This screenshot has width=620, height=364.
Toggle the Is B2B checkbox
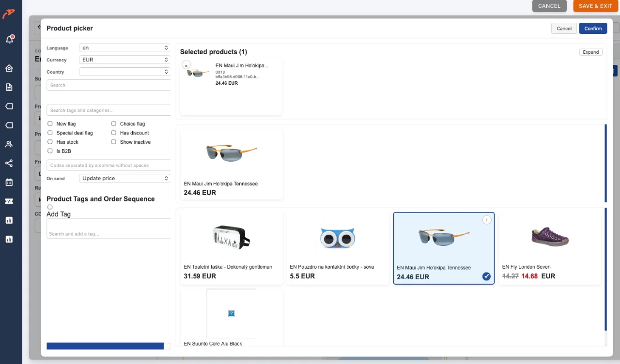[x=50, y=151]
